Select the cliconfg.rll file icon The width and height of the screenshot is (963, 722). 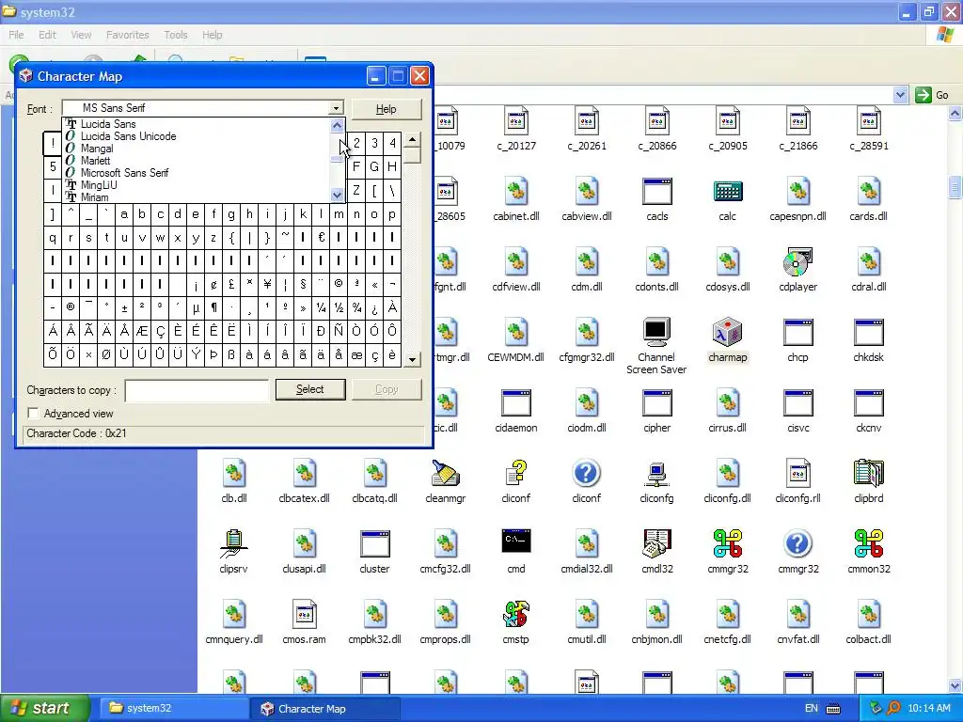pyautogui.click(x=797, y=474)
